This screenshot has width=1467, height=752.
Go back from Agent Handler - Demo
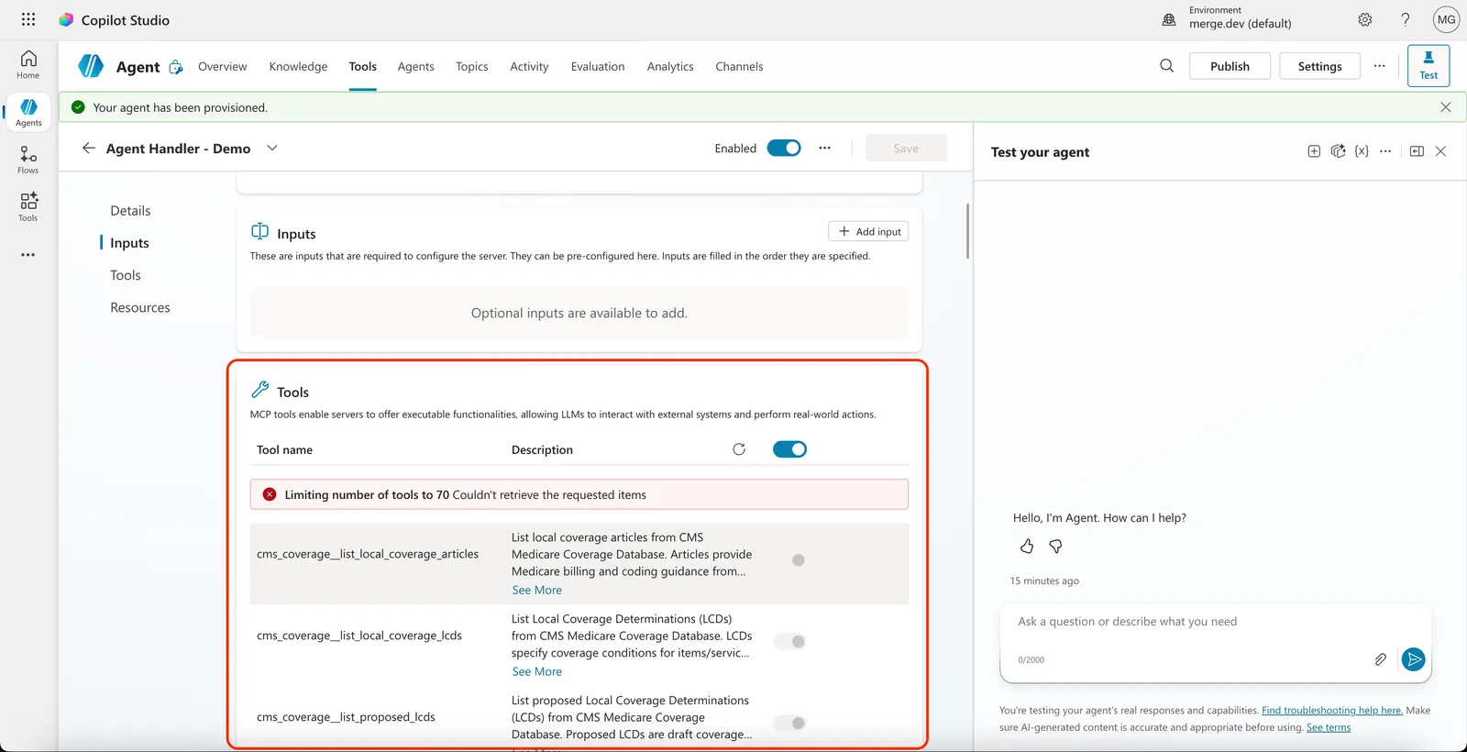coord(89,148)
